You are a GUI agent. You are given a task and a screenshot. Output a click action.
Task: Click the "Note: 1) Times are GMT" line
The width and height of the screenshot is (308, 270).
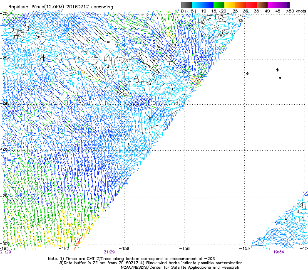point(132,259)
